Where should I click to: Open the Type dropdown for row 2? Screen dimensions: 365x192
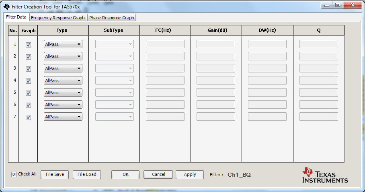(63, 56)
